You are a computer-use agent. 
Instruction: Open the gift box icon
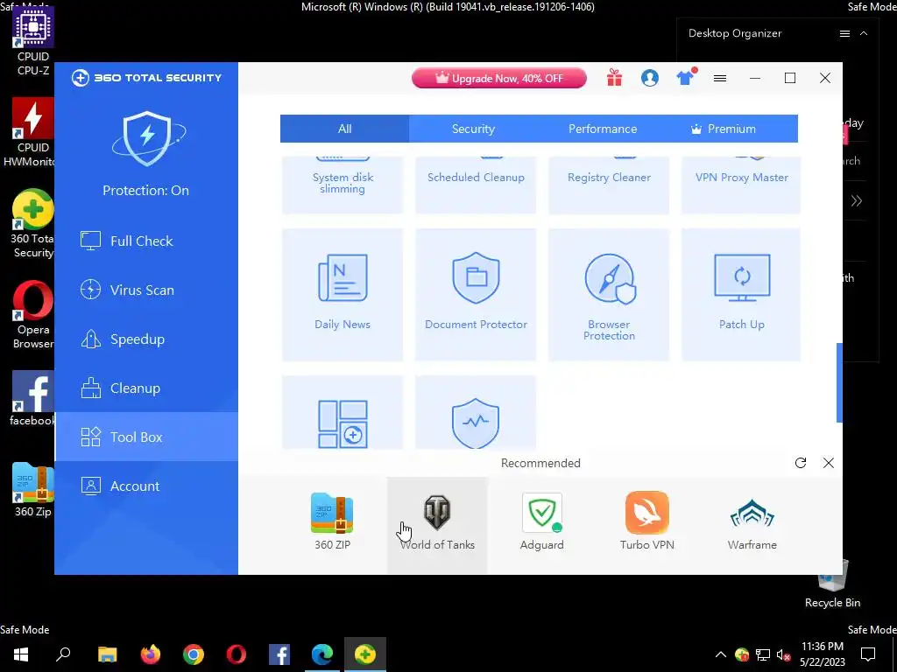tap(614, 78)
